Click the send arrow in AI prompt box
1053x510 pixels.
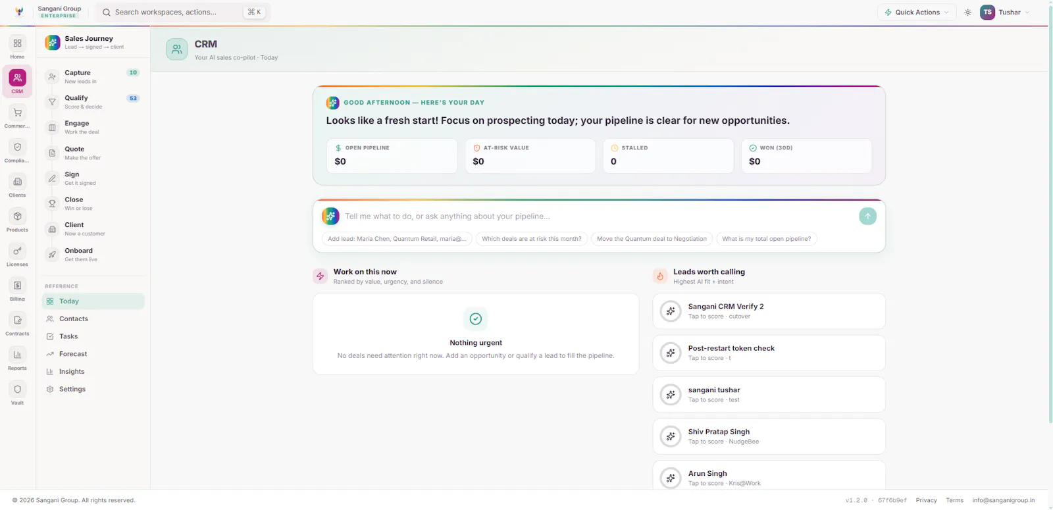click(x=867, y=216)
